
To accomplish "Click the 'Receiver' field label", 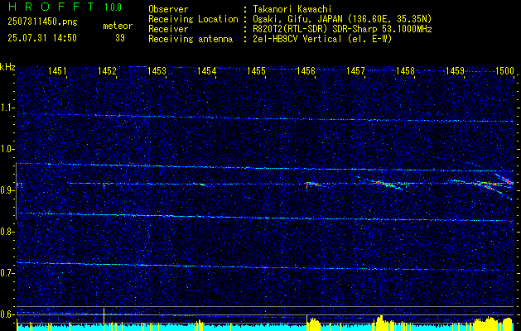I will coord(168,29).
